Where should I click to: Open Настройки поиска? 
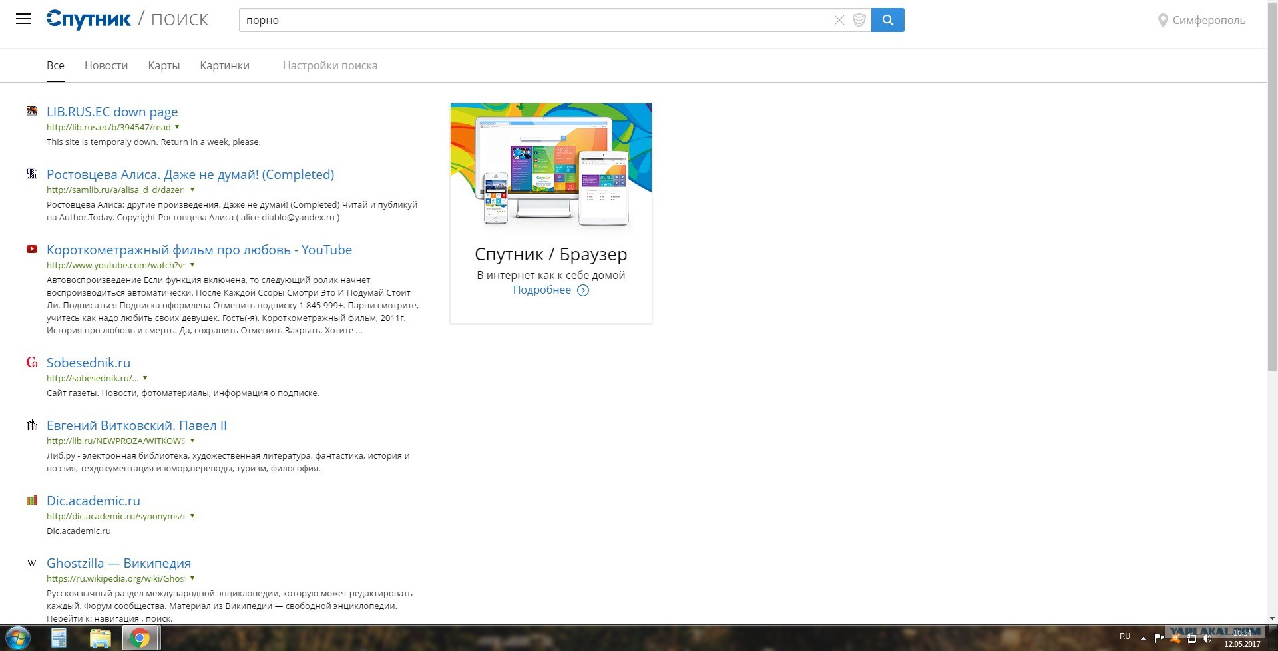click(330, 65)
